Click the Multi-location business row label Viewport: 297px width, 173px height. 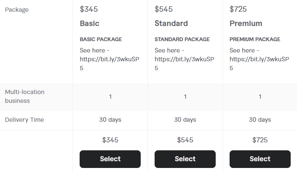(x=24, y=96)
